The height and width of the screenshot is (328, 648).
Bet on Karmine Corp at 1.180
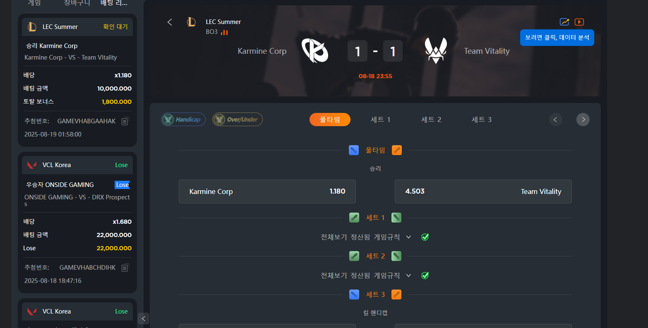[267, 192]
